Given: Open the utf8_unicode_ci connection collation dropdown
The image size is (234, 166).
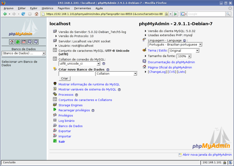Looking at the screenshot, I should 79,64.
